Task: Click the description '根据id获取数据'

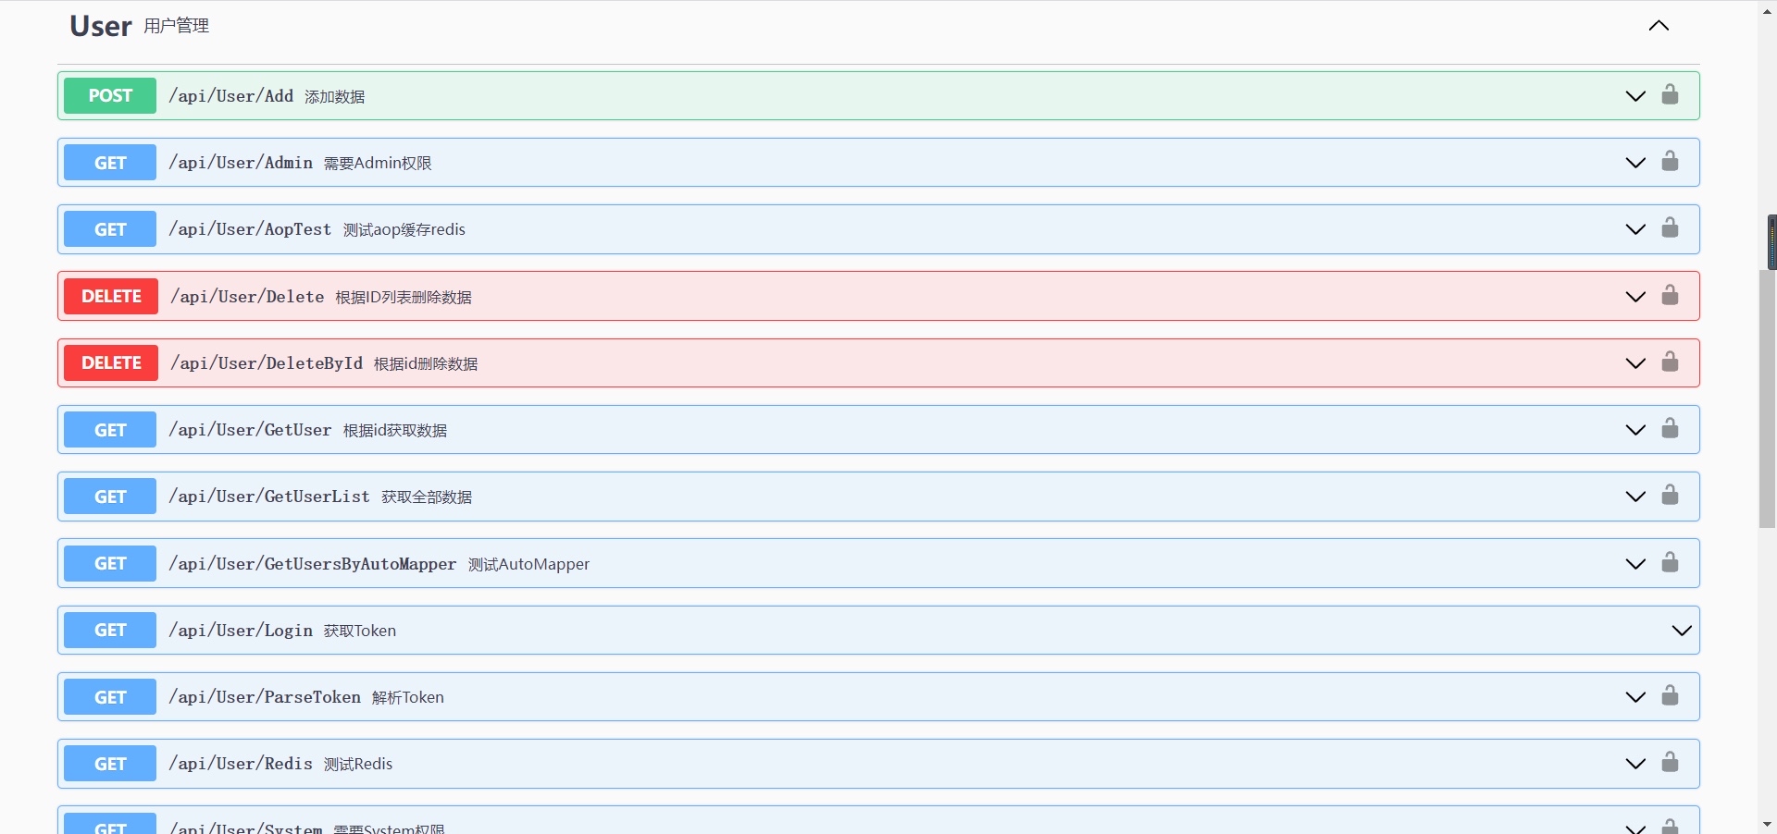Action: pos(395,430)
